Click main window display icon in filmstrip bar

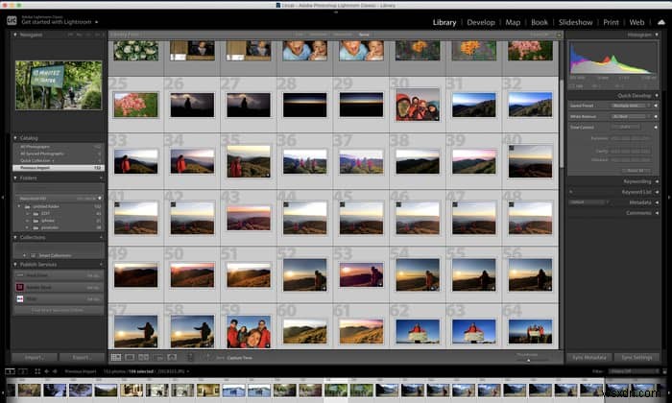coord(10,371)
